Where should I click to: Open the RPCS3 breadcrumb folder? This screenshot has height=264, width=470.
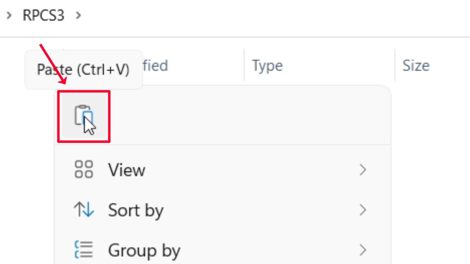tap(43, 15)
